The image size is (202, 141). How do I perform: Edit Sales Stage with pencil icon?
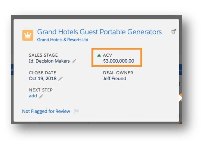pyautogui.click(x=74, y=61)
